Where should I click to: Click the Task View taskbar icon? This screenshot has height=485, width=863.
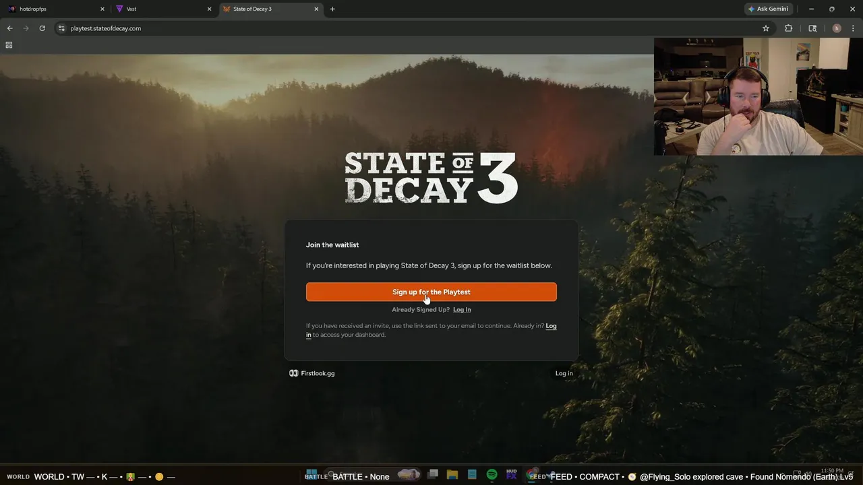coord(433,475)
